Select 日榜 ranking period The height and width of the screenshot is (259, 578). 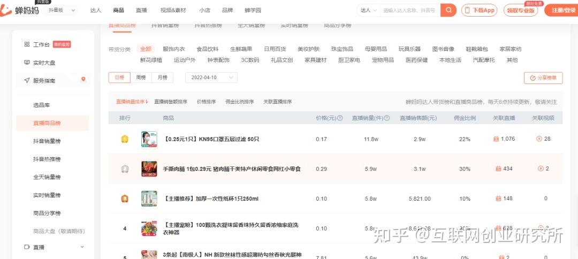(119, 78)
